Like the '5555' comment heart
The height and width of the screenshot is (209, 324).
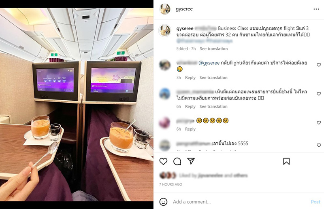[x=319, y=145]
